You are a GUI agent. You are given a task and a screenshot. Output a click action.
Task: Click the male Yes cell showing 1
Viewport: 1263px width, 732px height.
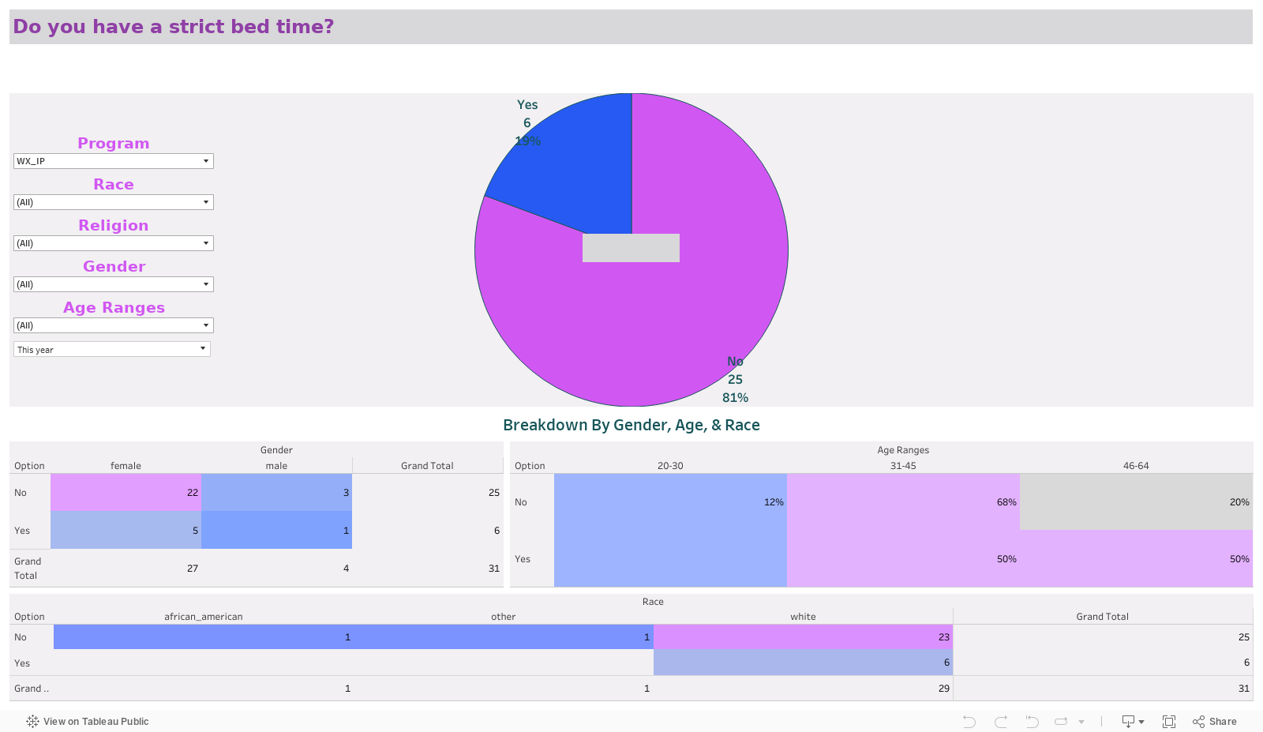click(x=276, y=530)
